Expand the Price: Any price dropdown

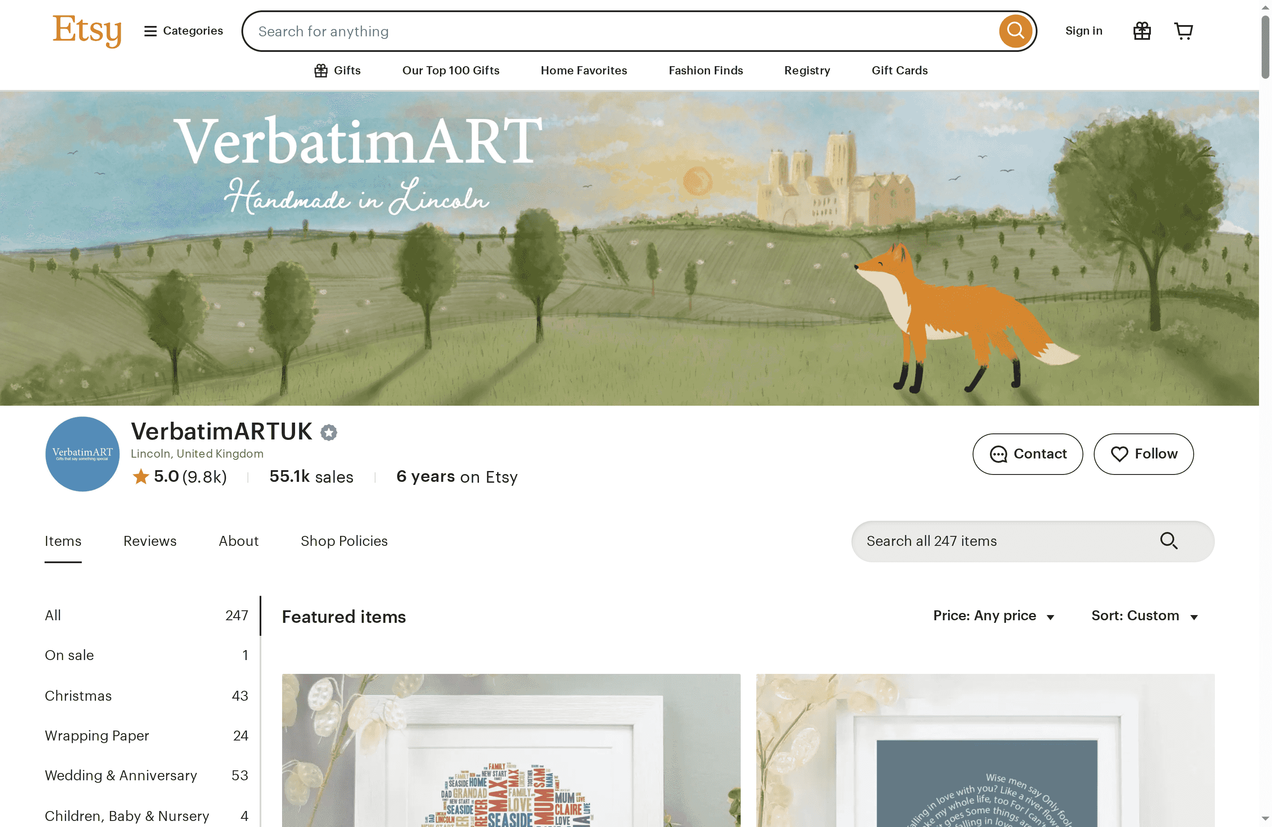tap(993, 616)
